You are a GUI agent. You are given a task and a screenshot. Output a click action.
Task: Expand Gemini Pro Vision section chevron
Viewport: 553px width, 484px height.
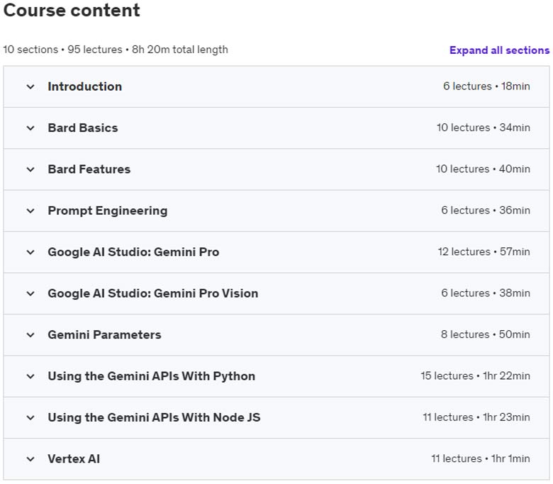30,293
